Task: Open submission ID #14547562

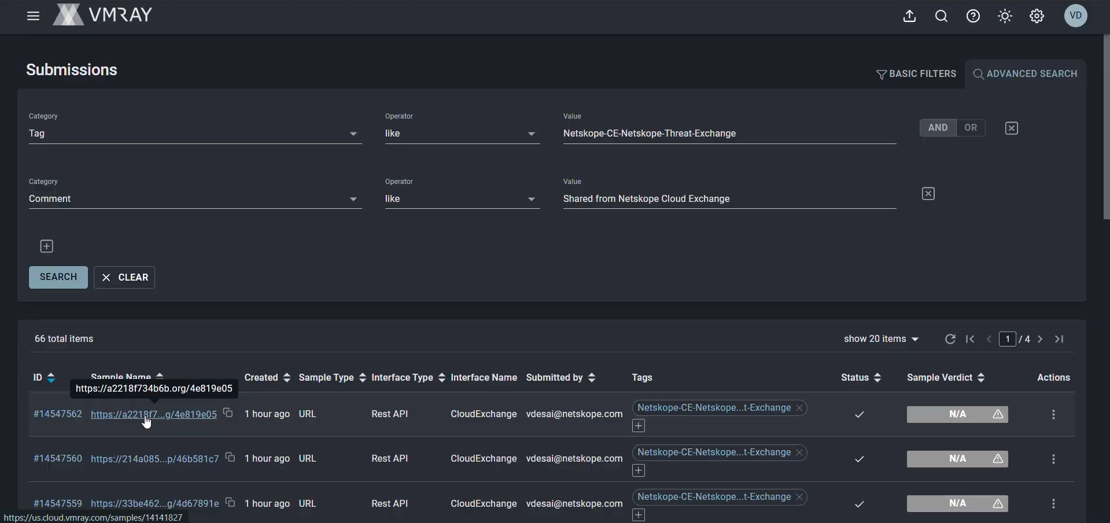Action: (x=58, y=414)
